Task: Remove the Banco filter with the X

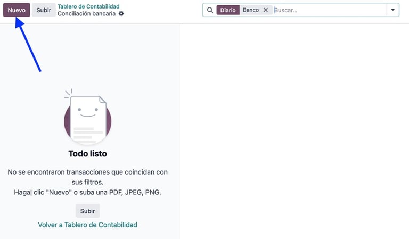Action: 266,10
